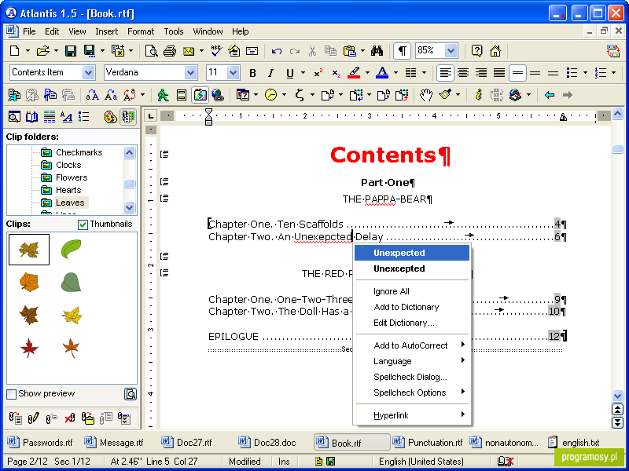Open the font size 11 dropdown

[233, 73]
